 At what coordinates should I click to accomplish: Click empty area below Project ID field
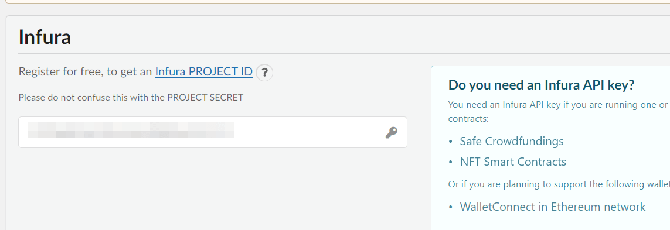click(x=212, y=188)
